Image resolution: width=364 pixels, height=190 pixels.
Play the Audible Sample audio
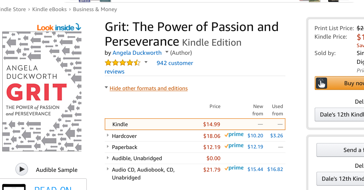pos(22,169)
